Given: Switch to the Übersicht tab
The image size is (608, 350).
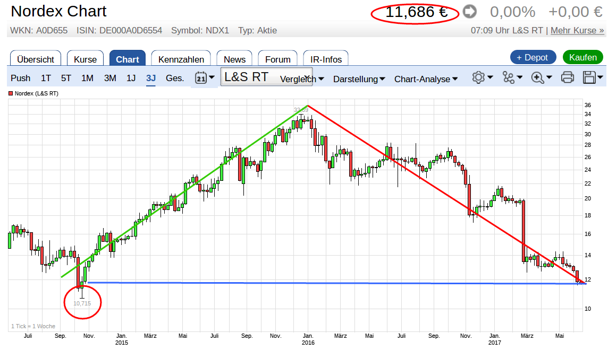Looking at the screenshot, I should click(x=35, y=58).
